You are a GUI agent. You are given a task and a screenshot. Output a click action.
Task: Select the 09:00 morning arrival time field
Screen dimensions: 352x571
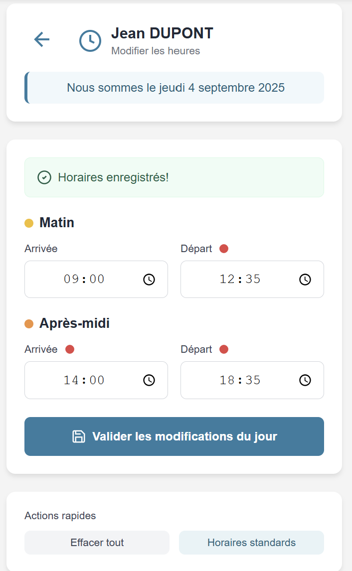coord(85,280)
